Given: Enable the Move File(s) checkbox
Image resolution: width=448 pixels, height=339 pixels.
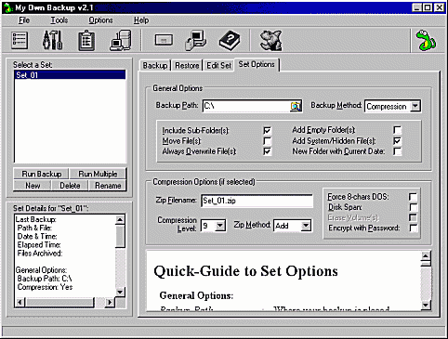Looking at the screenshot, I should click(267, 141).
